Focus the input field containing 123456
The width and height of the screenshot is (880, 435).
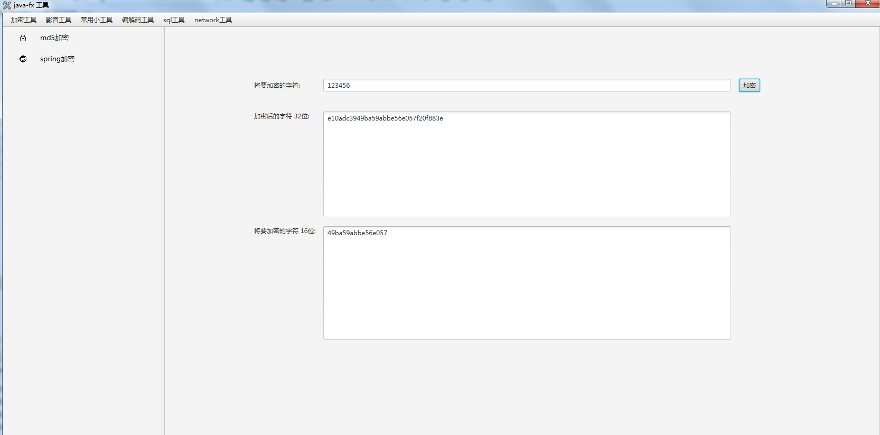[x=527, y=86]
